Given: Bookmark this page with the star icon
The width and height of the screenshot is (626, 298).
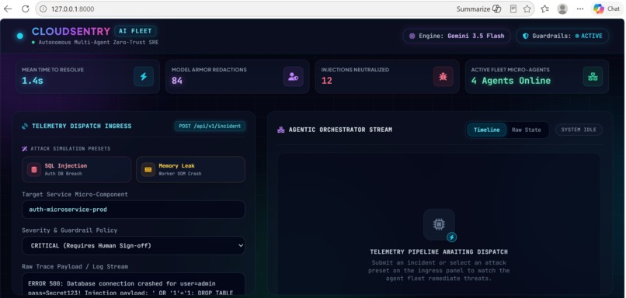Looking at the screenshot, I should (527, 9).
